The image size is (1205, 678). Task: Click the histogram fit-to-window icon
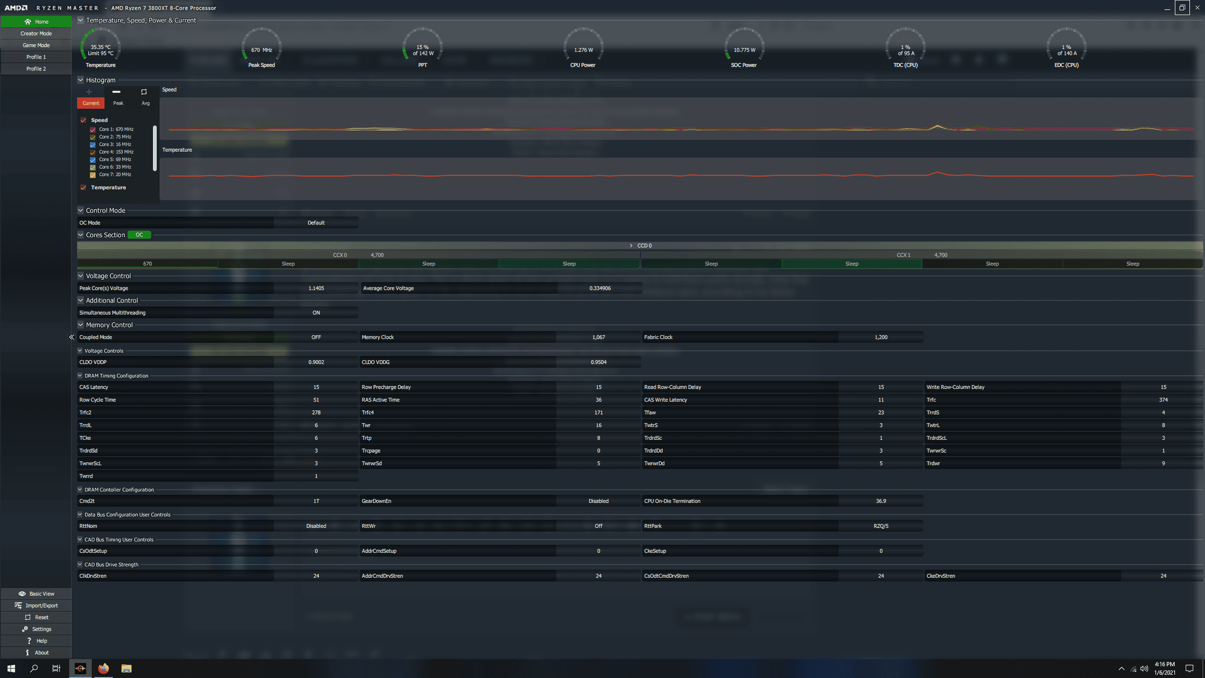(x=144, y=92)
